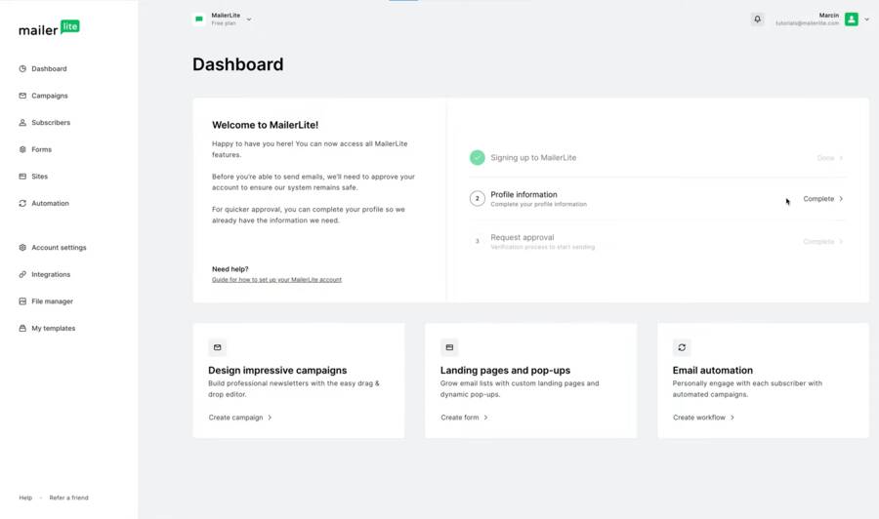Viewport: 879px width, 519px height.
Task: Click the Account settings gear icon
Action: [22, 248]
